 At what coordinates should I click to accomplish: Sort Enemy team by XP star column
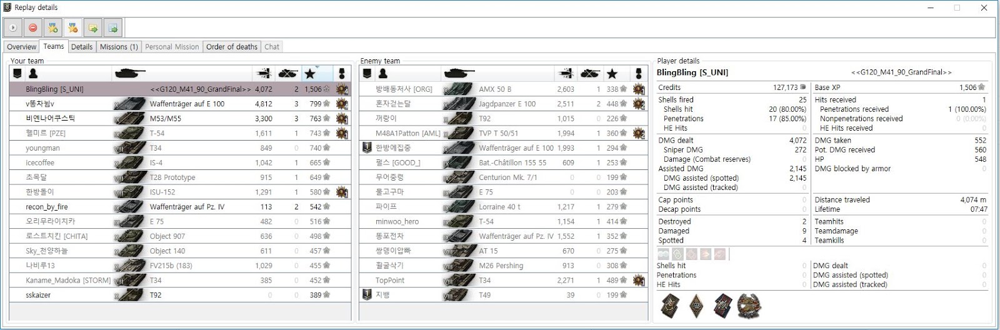612,74
